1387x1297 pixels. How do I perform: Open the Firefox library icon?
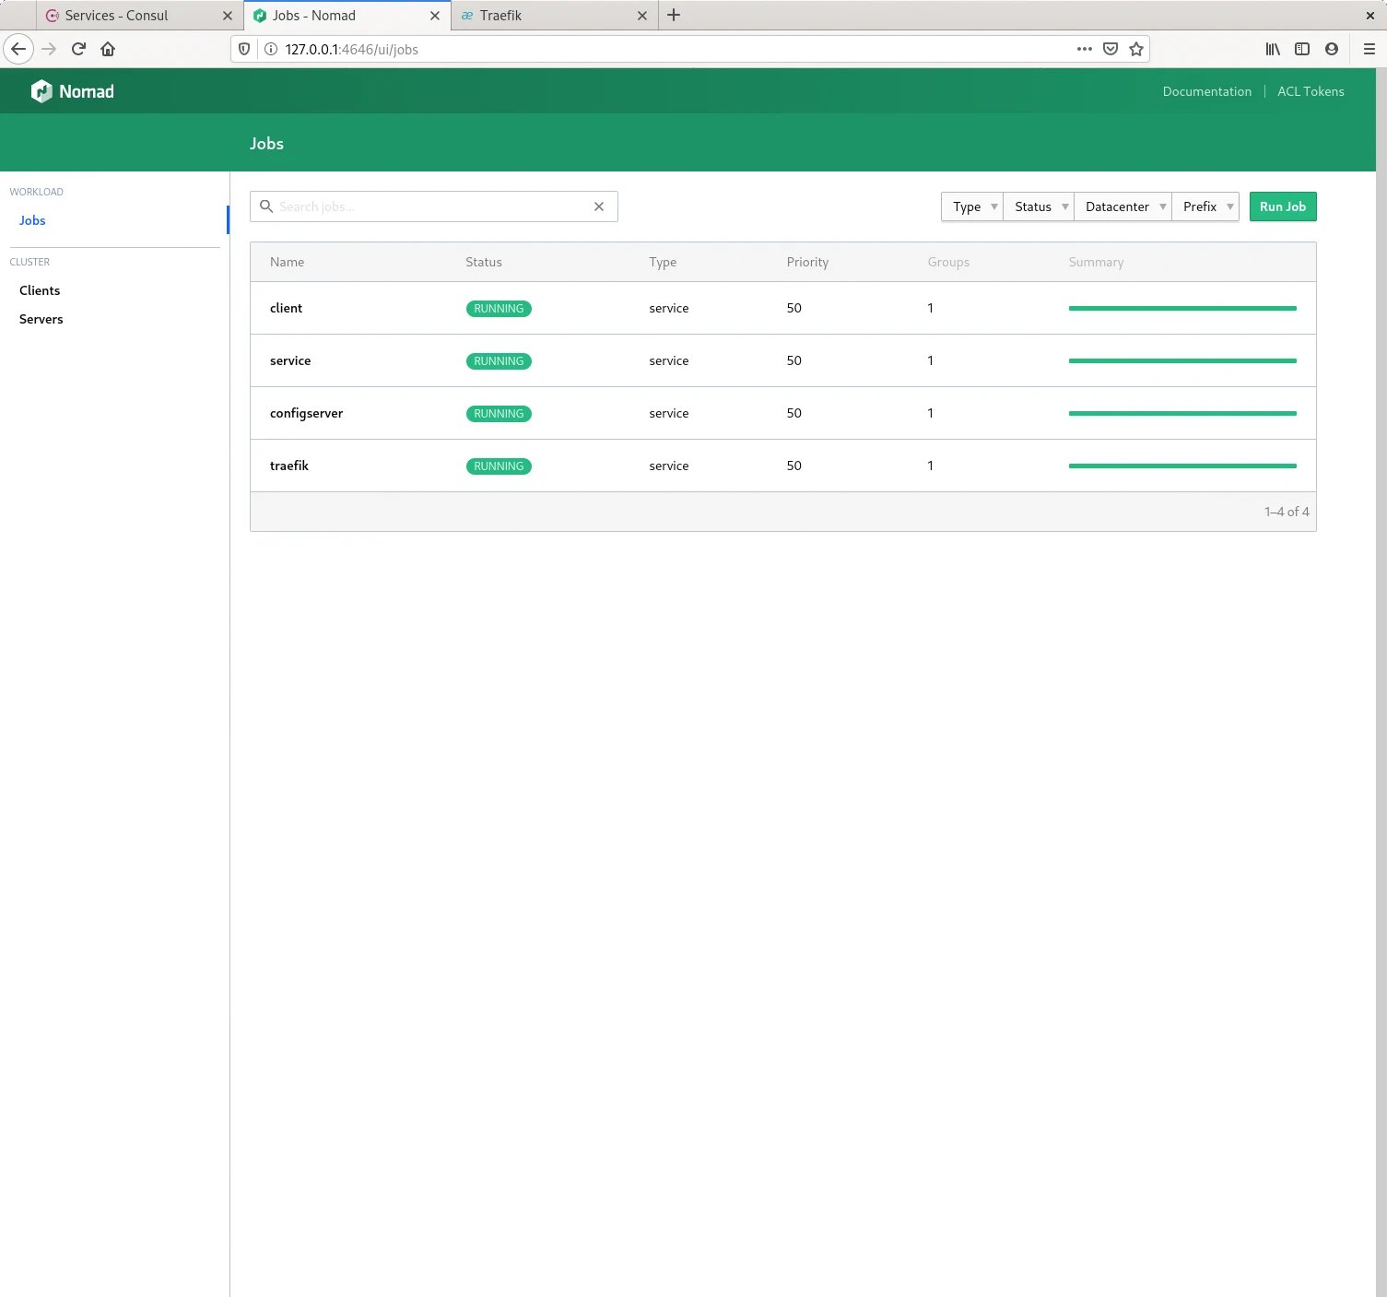pos(1273,49)
